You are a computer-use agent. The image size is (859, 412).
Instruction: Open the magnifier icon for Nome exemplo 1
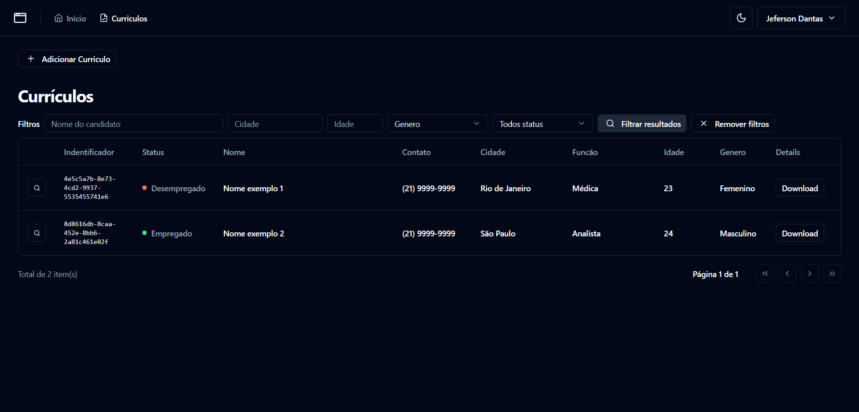pyautogui.click(x=37, y=188)
